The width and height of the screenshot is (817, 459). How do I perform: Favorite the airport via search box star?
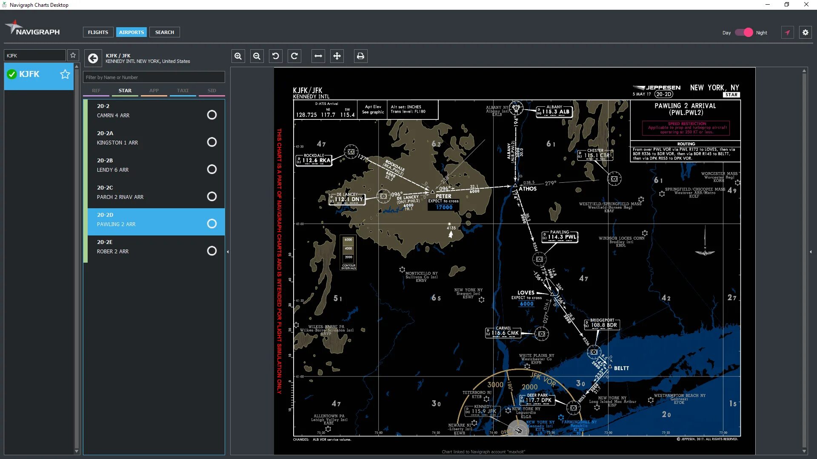pyautogui.click(x=73, y=55)
